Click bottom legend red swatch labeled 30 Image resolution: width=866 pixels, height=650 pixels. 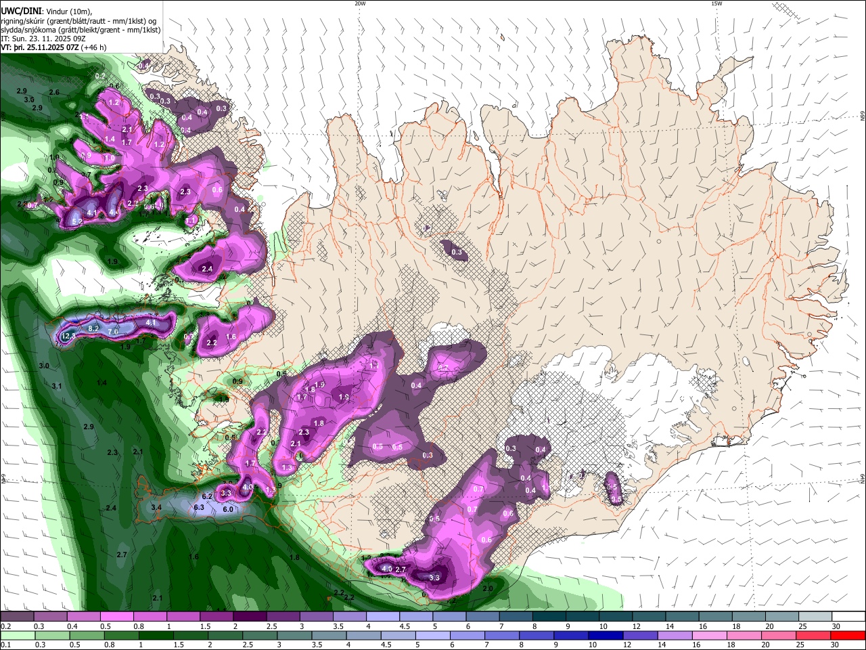point(847,635)
